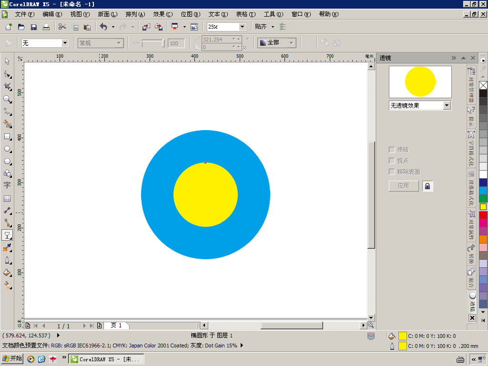Image resolution: width=488 pixels, height=366 pixels.
Task: Click the Print icon in toolbar
Action: click(x=46, y=27)
